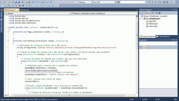Collapse the Button1_Click method outline
Viewport: 179px width, 101px height.
coord(8,41)
